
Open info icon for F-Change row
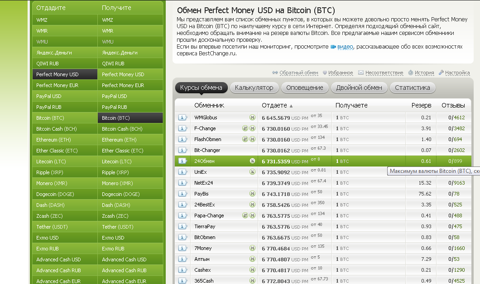pos(182,128)
